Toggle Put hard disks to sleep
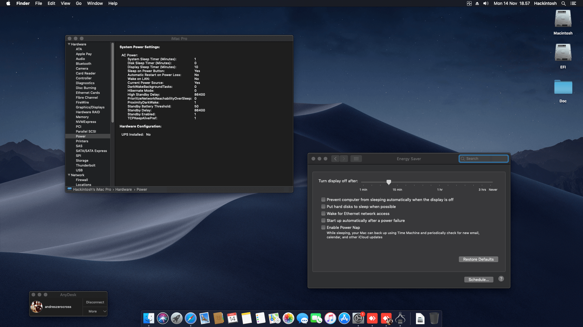 tap(323, 206)
